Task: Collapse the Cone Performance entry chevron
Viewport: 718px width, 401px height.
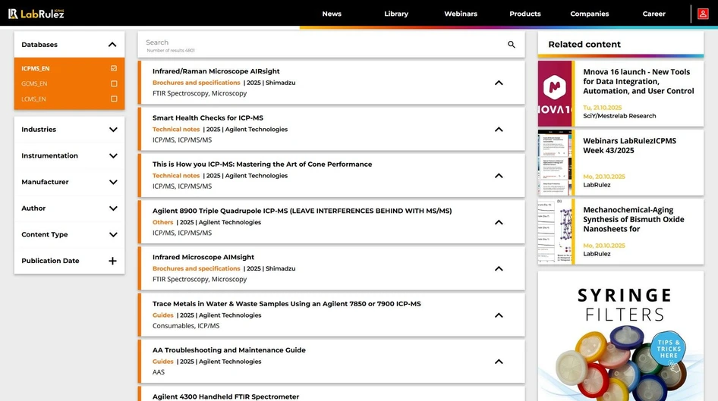Action: pos(499,176)
